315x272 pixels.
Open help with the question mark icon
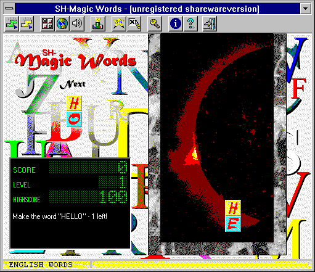(x=190, y=23)
